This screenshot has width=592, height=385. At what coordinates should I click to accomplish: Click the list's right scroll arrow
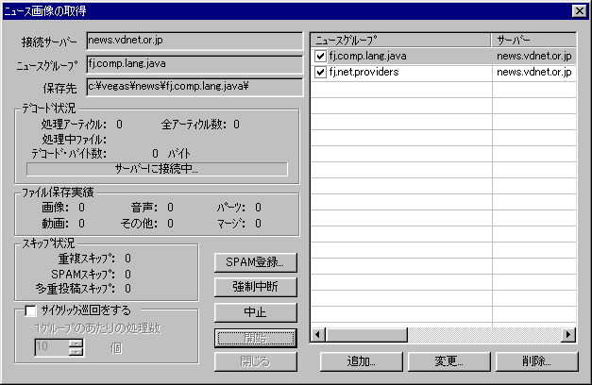(568, 335)
